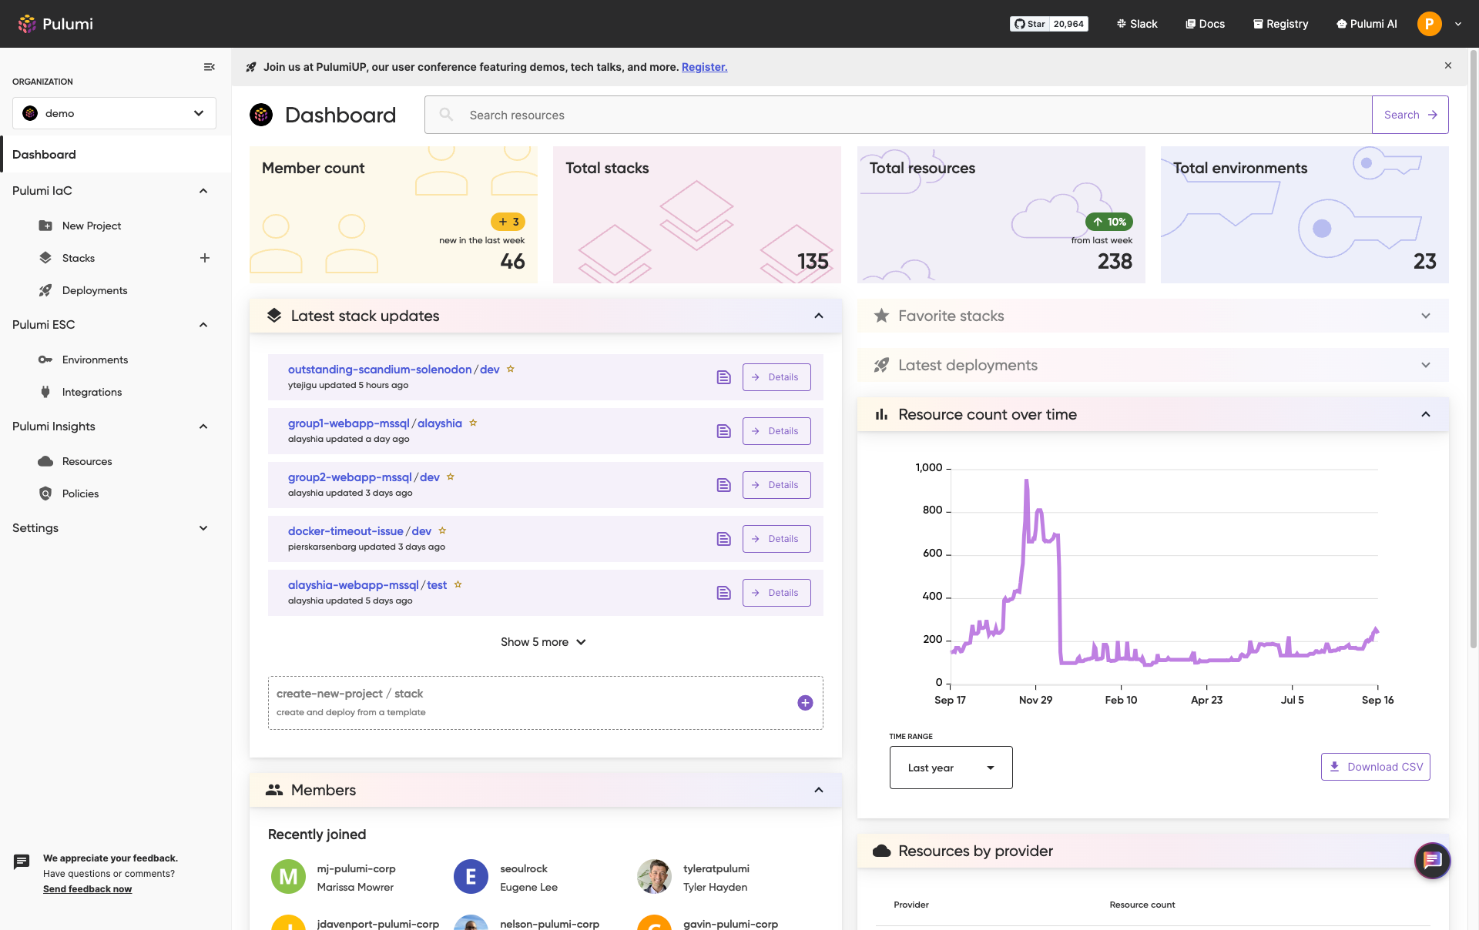Favorite the outstanding-scandium-solenodon/dev stack star

(x=510, y=369)
